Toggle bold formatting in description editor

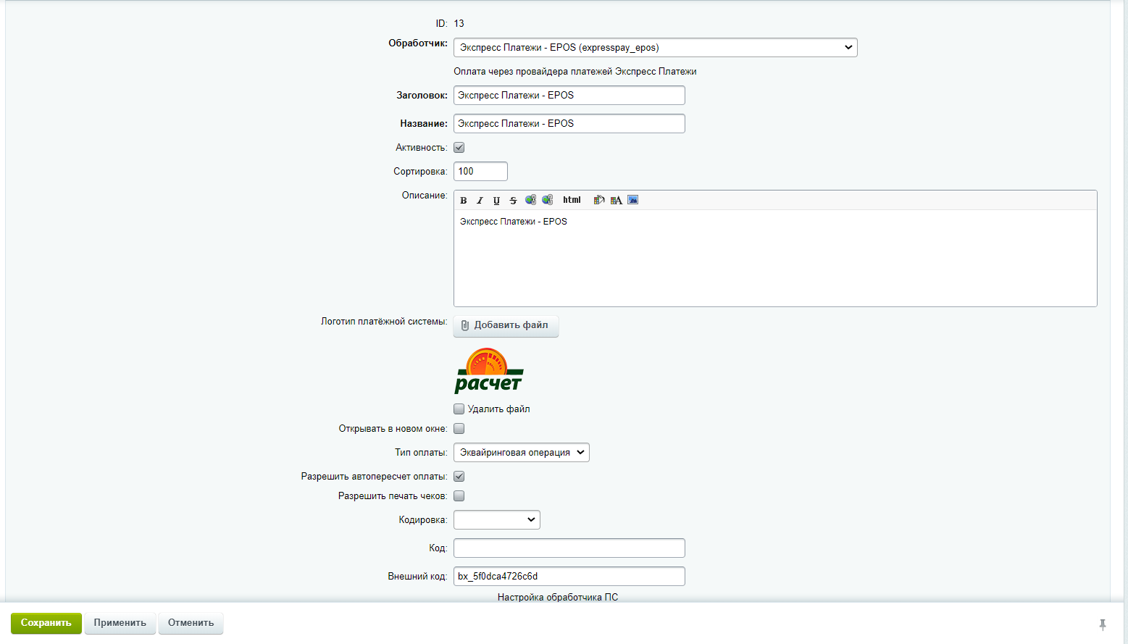(464, 201)
